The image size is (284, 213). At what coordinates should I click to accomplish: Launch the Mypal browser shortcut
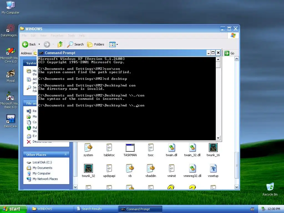tap(11, 76)
